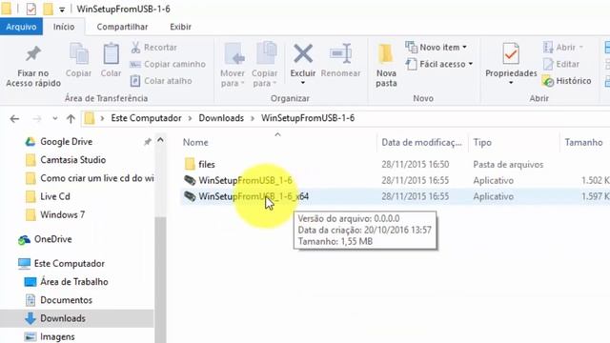Click the Fixar no Acesso rápido pin icon
The height and width of the screenshot is (343, 610).
coord(33,53)
